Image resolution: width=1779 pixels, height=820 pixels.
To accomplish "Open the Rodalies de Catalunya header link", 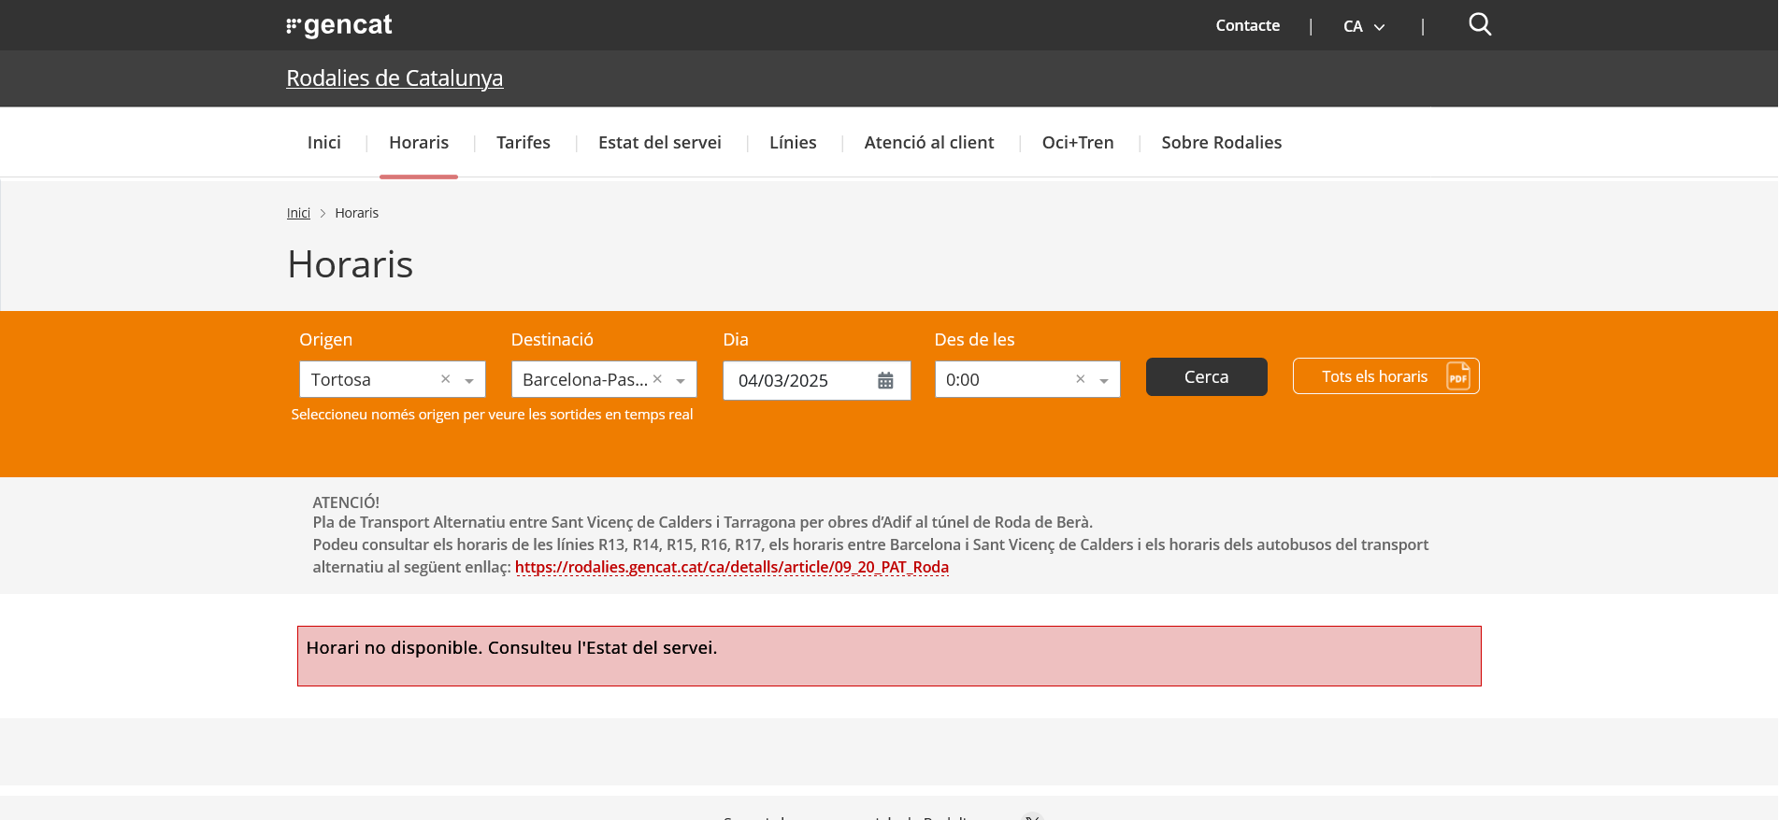I will coord(395,78).
